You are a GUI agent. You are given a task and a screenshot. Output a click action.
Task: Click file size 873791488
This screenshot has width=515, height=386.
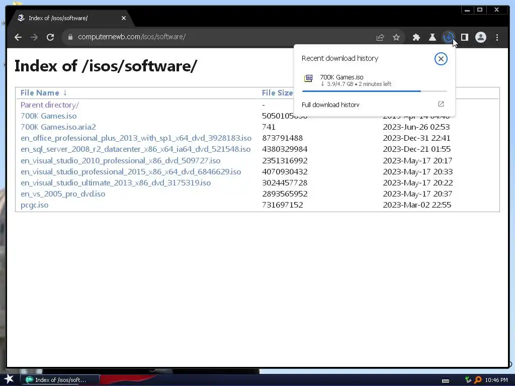[283, 138]
